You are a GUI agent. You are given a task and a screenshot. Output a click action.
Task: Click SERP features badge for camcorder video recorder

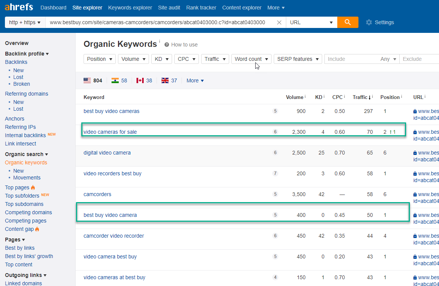[x=275, y=236]
